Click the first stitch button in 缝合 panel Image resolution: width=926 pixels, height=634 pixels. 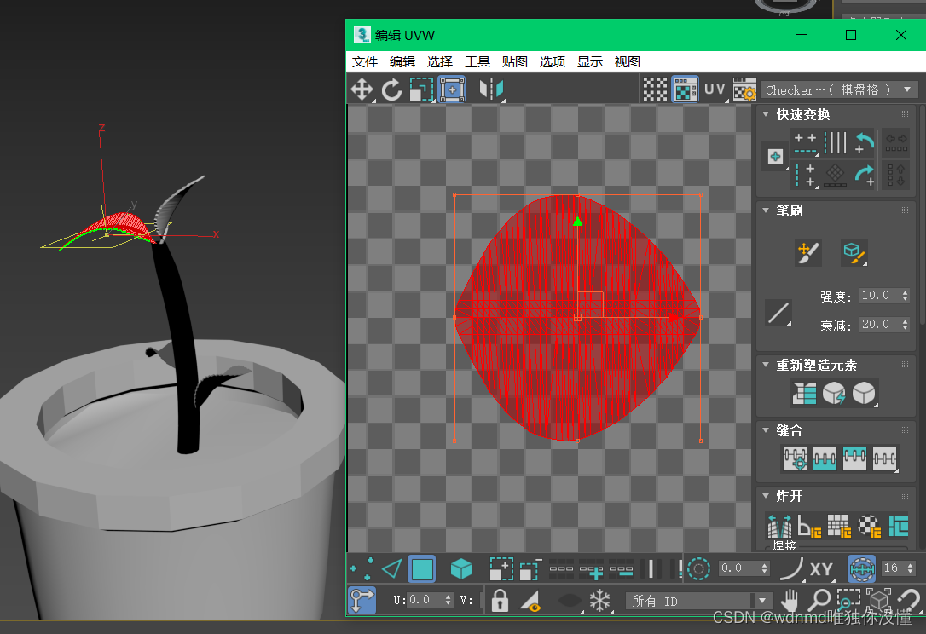point(795,458)
